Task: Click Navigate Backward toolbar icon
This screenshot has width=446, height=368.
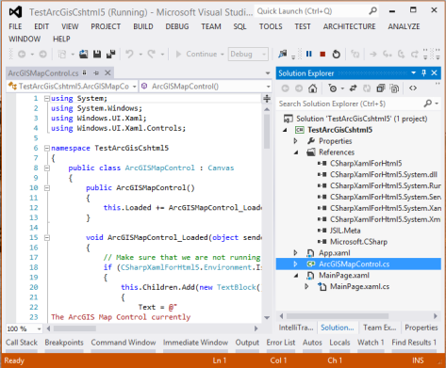Action: coord(22,55)
